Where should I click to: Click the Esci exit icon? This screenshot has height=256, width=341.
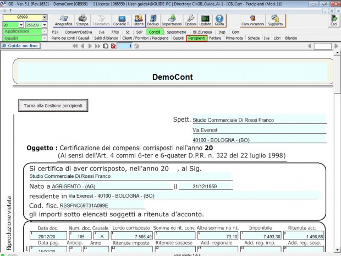point(334,20)
